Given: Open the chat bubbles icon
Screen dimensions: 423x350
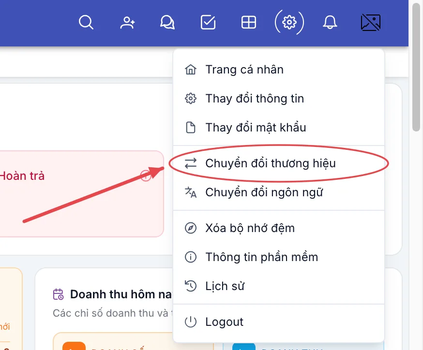Looking at the screenshot, I should point(167,22).
